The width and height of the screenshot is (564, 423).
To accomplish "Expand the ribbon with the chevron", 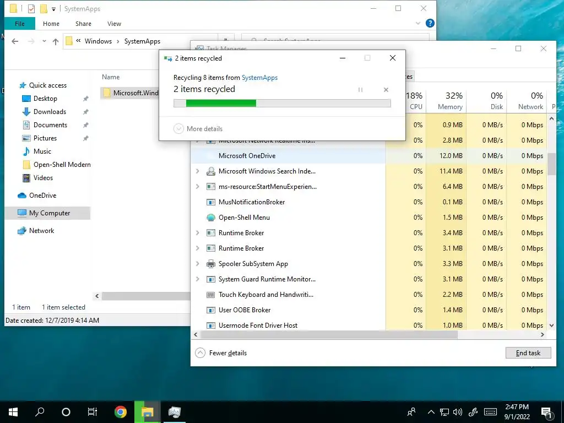I will pyautogui.click(x=418, y=23).
